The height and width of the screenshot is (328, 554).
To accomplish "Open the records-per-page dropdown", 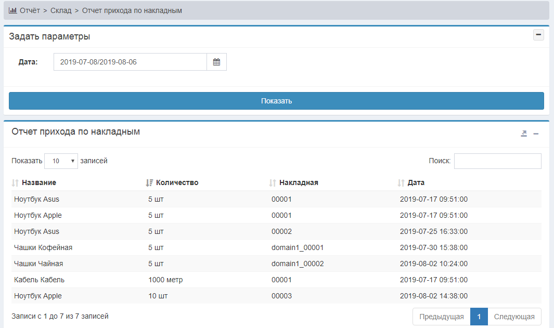I will [x=61, y=161].
